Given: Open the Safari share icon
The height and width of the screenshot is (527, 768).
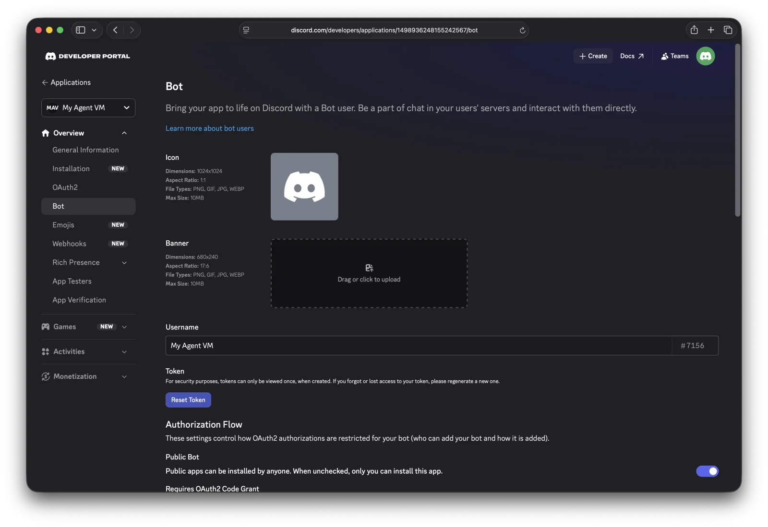Looking at the screenshot, I should 694,30.
